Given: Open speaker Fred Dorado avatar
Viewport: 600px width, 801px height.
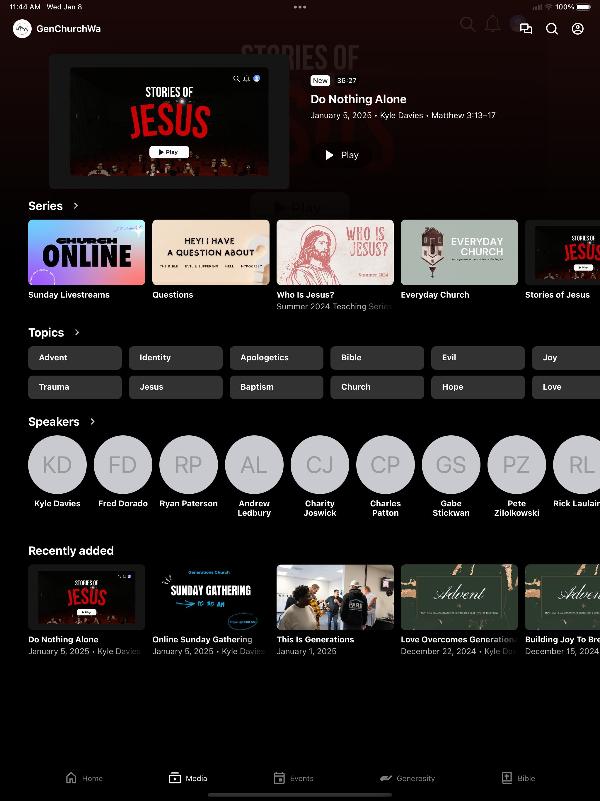Looking at the screenshot, I should click(123, 465).
